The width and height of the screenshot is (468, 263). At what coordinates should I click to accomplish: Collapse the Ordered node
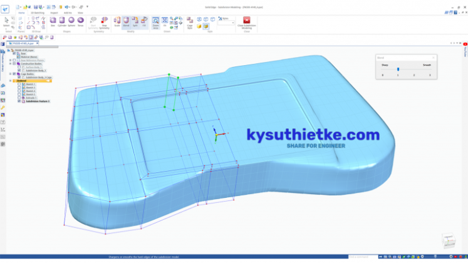10,81
